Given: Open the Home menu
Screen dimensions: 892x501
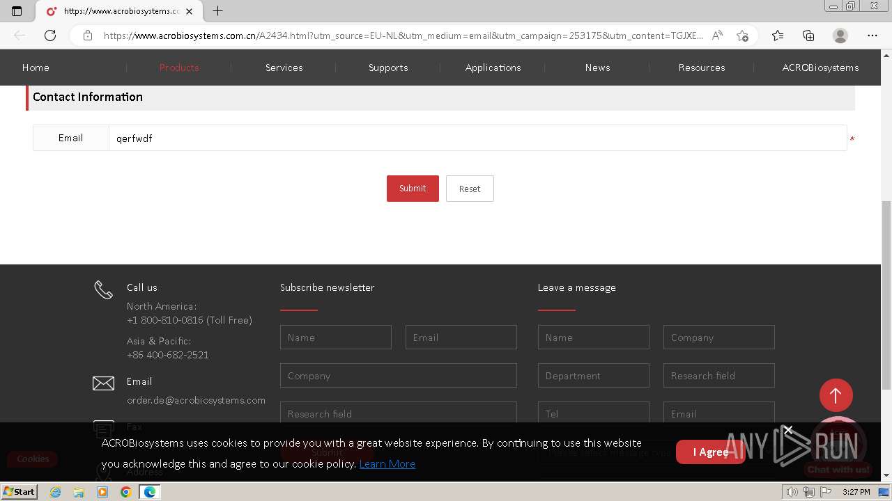Looking at the screenshot, I should 36,67.
